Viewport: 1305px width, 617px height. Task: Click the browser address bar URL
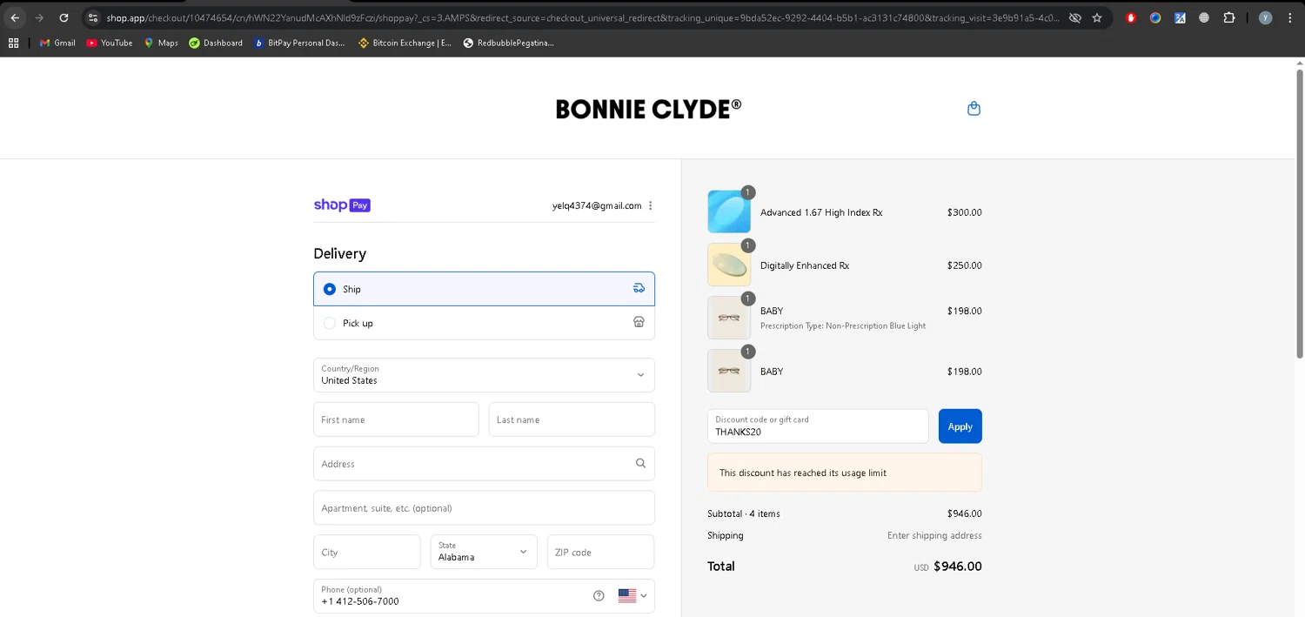click(583, 17)
